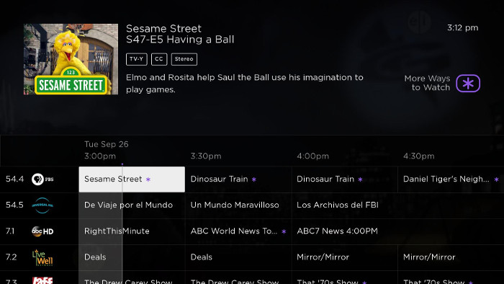Click the Tue Sep 26 date label
The width and height of the screenshot is (504, 284).
(107, 144)
